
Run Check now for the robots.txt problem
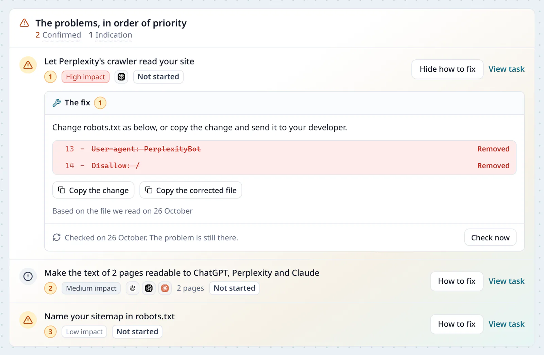click(490, 237)
